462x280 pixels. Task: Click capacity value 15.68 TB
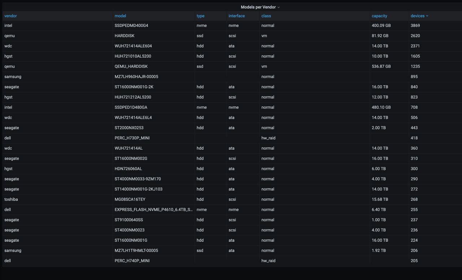click(x=380, y=199)
